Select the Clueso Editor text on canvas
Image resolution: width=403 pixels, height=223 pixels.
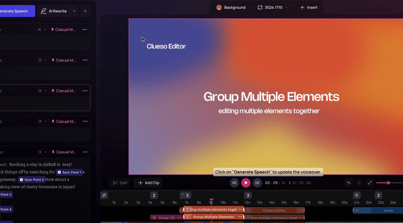pos(166,46)
